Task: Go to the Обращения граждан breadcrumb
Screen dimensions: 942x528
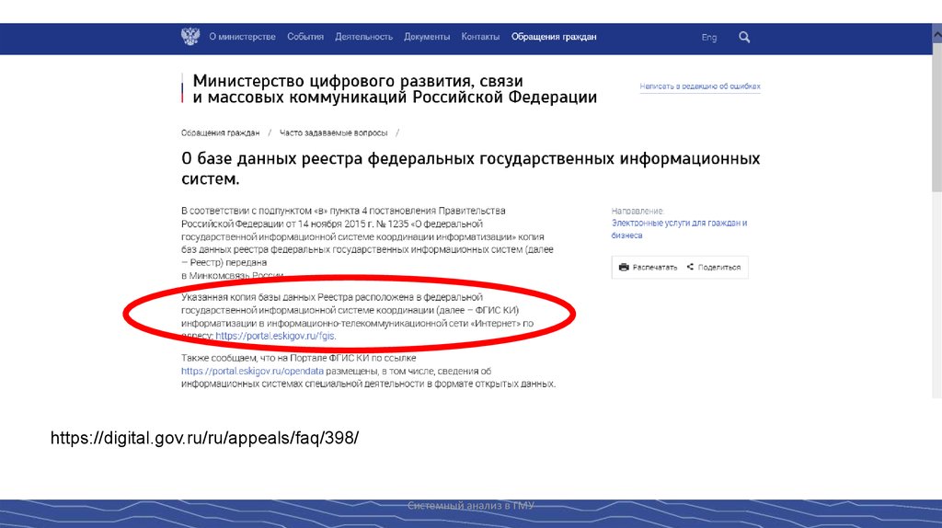Action: click(220, 132)
